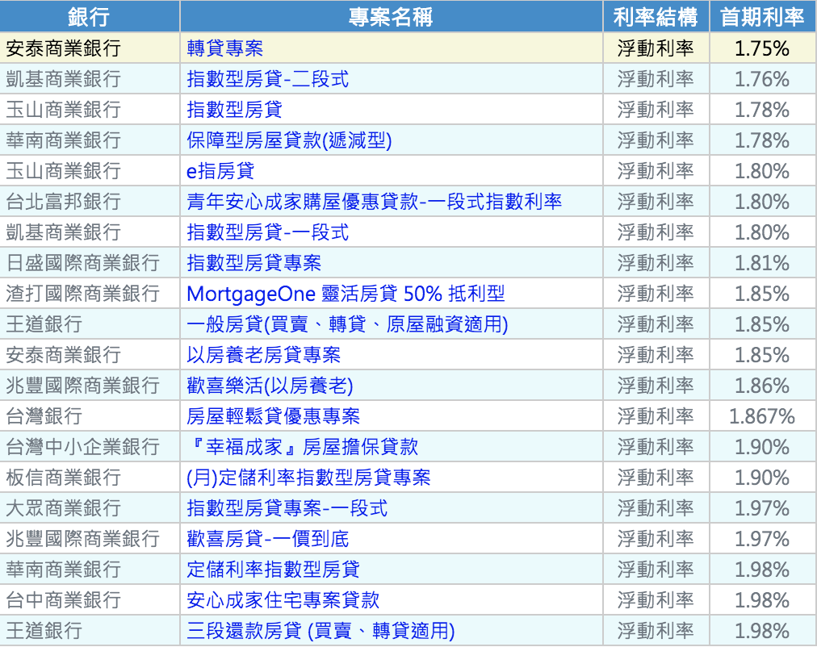Open 歡喜樂活(以房養老) link
The width and height of the screenshot is (817, 647).
270,386
